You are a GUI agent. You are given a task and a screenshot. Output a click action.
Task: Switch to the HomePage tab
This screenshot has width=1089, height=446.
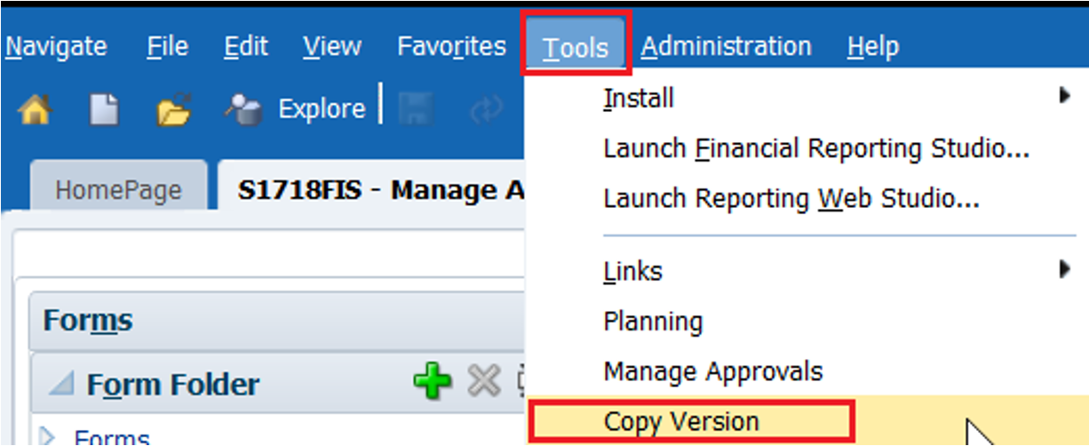point(118,190)
